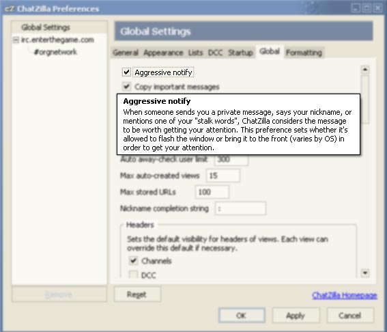Click the Reset button
Image resolution: width=387 pixels, height=332 pixels.
coord(137,294)
